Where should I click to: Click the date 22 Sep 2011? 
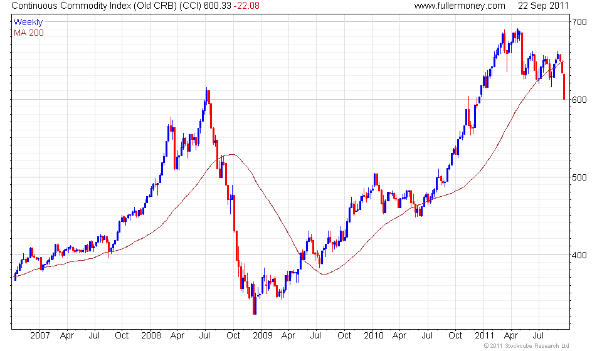[543, 6]
